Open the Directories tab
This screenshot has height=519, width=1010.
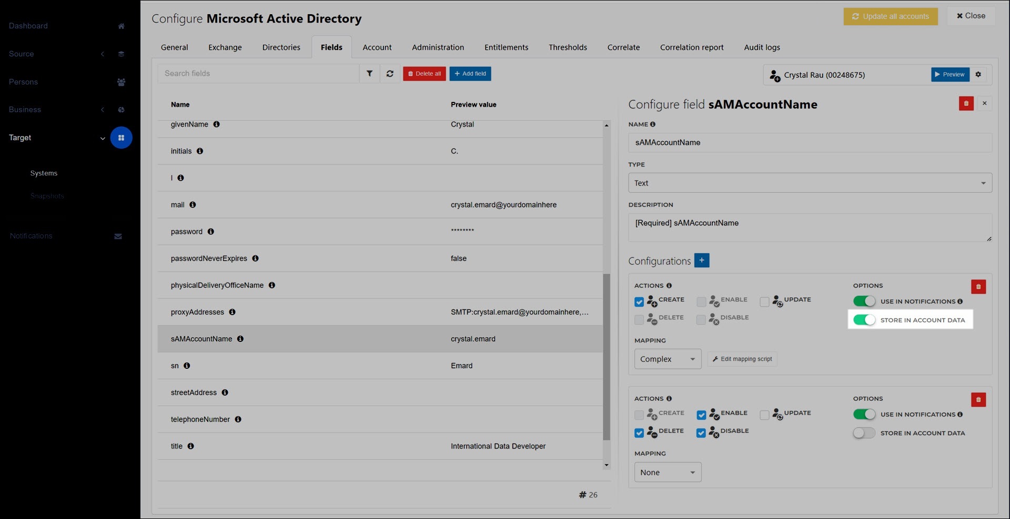(281, 47)
